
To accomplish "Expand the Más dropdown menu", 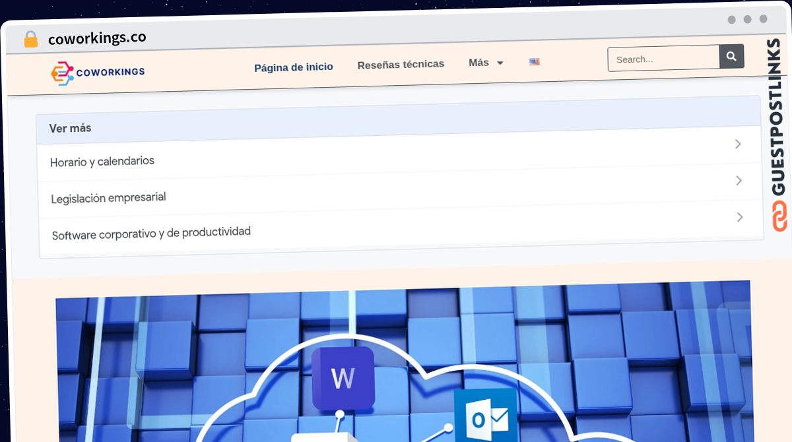I will (486, 63).
